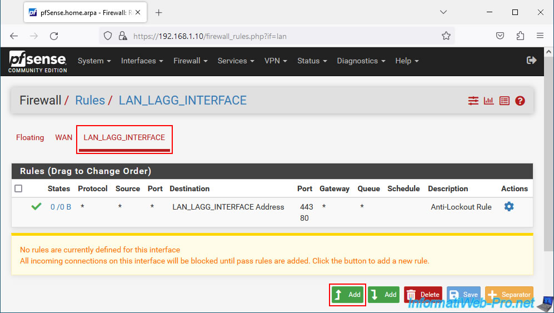Expand the Firewall menu
This screenshot has height=313, width=554.
(191, 61)
